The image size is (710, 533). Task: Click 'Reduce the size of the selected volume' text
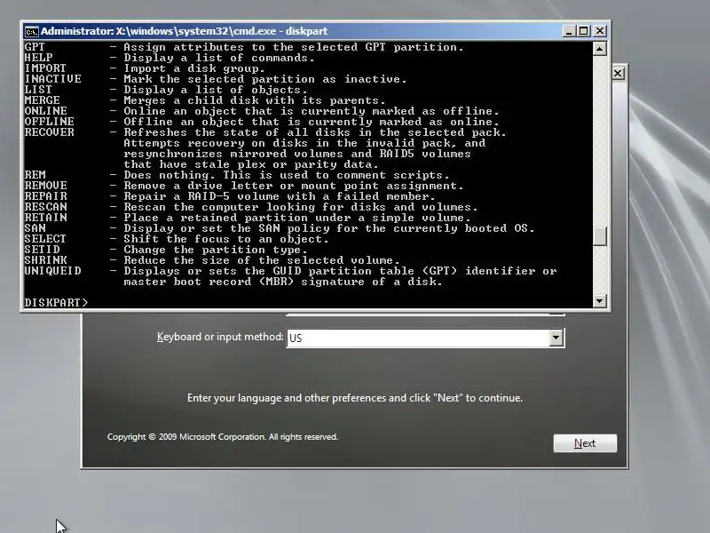[x=262, y=260]
